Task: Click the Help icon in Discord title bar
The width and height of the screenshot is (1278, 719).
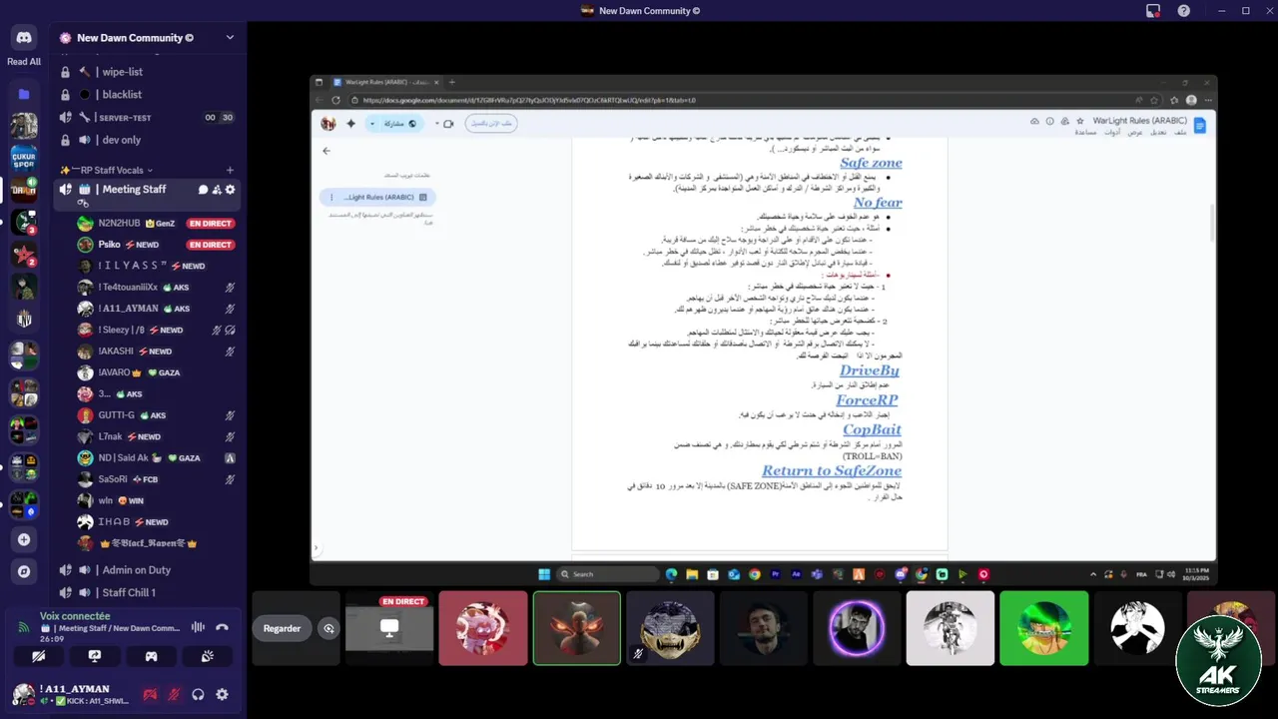Action: click(1184, 11)
